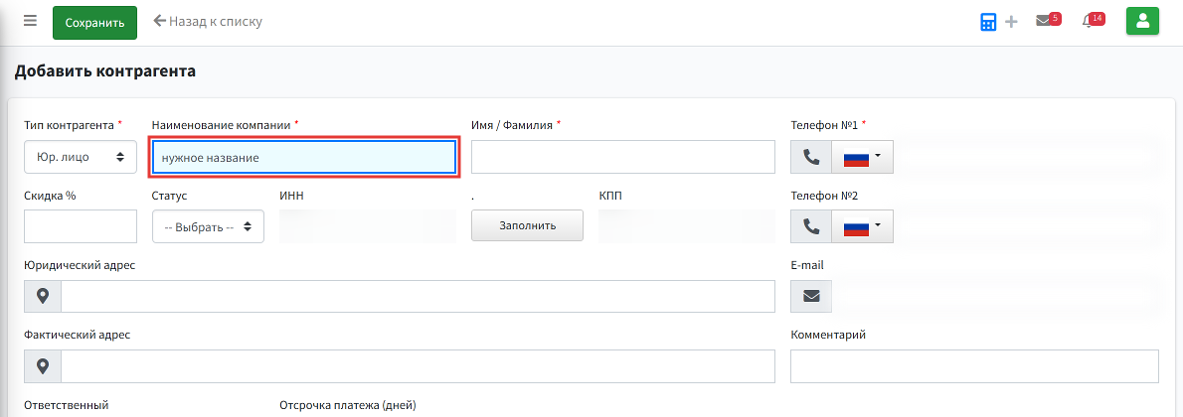Go back via Назад к списку link
Viewport: 1183px width, 417px height.
tap(208, 21)
